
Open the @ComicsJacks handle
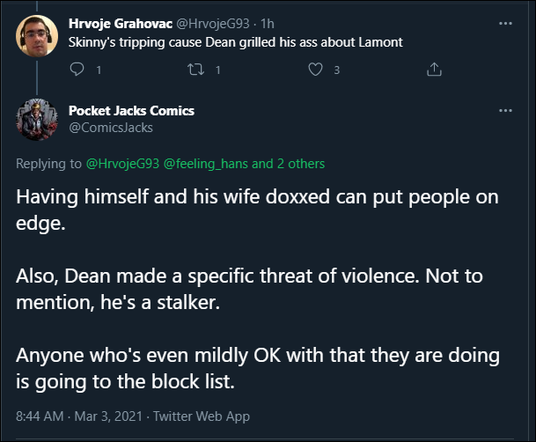(x=111, y=128)
